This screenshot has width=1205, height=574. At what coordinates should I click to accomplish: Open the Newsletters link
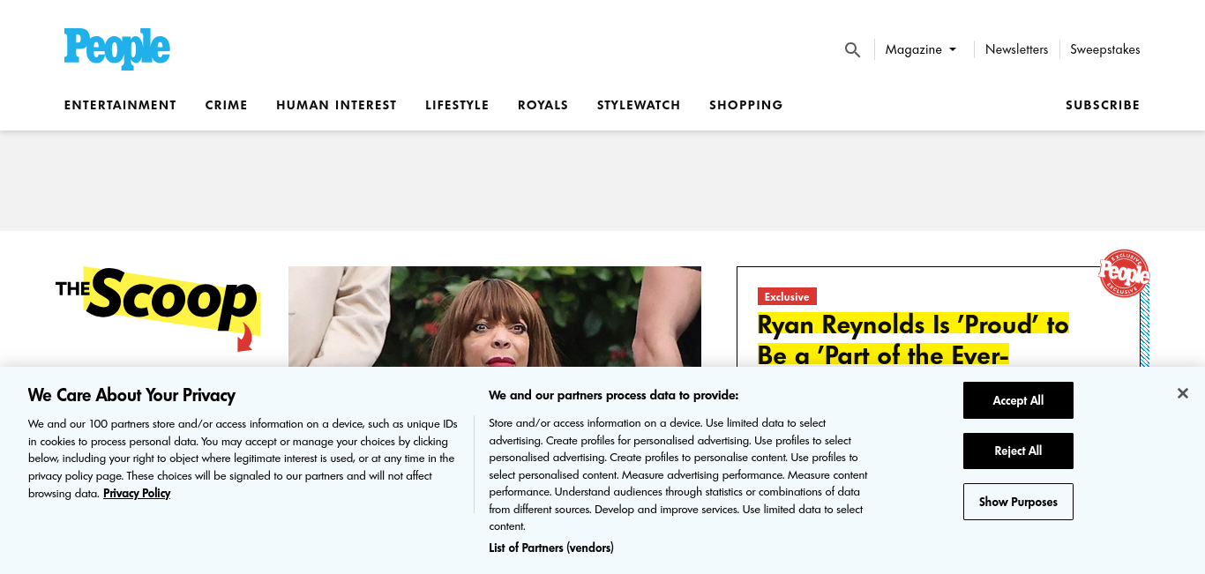pos(1016,49)
